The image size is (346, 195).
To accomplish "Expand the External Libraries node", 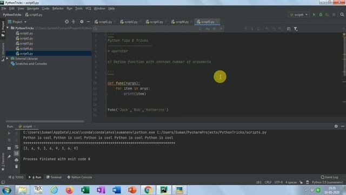I will coord(8,58).
